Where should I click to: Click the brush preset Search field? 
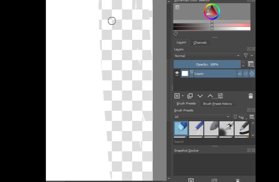click(214, 142)
